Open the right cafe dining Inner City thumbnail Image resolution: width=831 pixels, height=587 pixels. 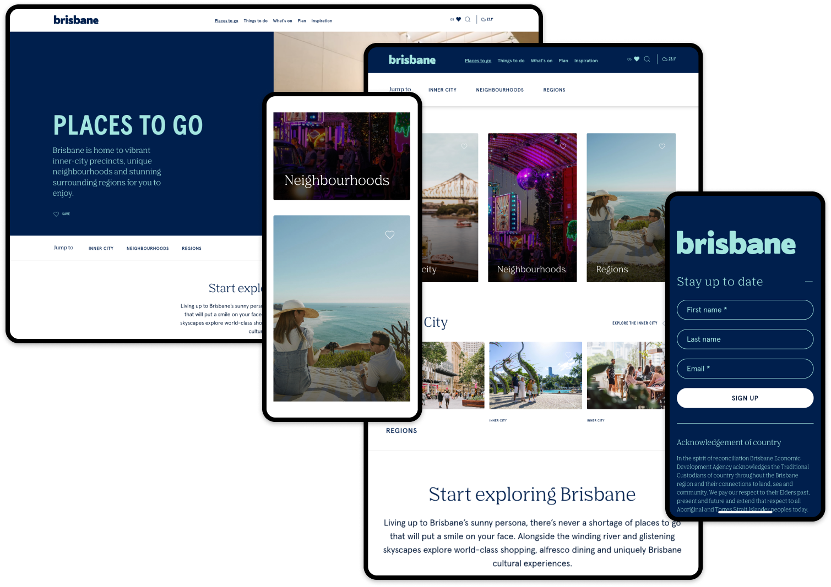626,375
